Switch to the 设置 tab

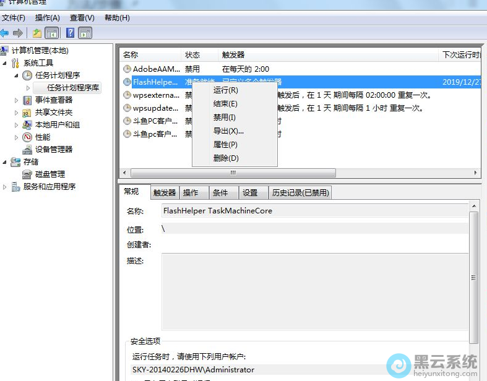253,193
